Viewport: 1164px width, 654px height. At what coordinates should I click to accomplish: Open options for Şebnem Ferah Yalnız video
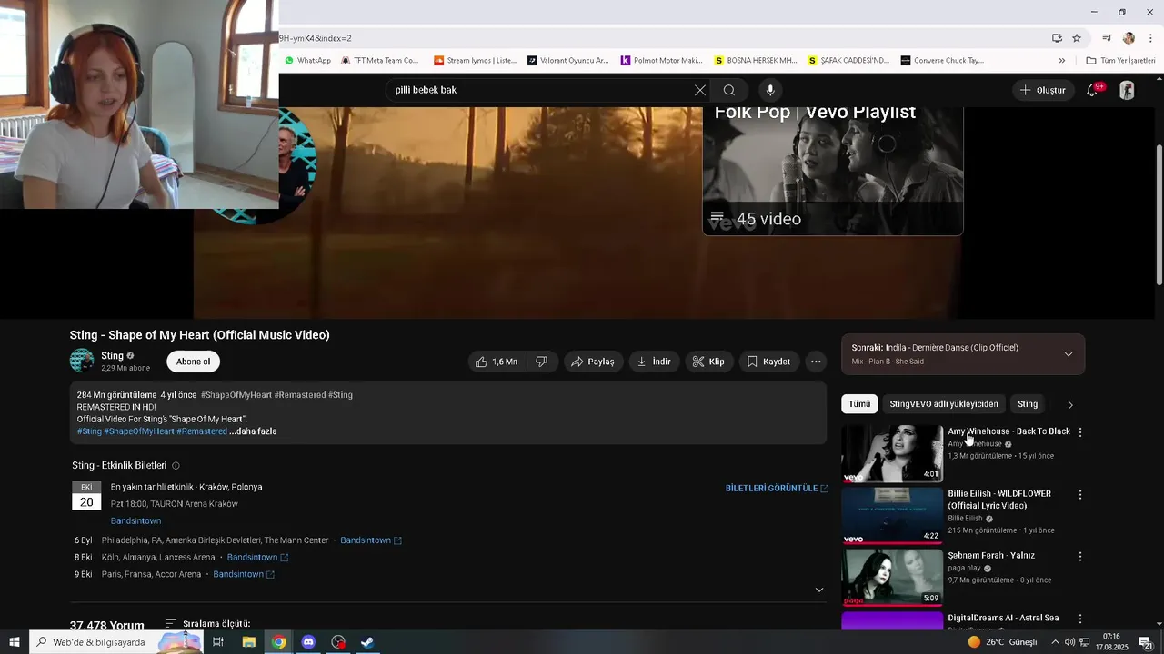click(x=1080, y=556)
